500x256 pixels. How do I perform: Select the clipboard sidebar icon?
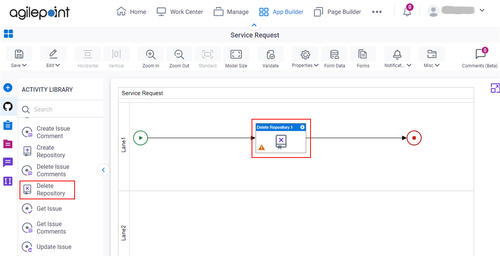pos(8,125)
